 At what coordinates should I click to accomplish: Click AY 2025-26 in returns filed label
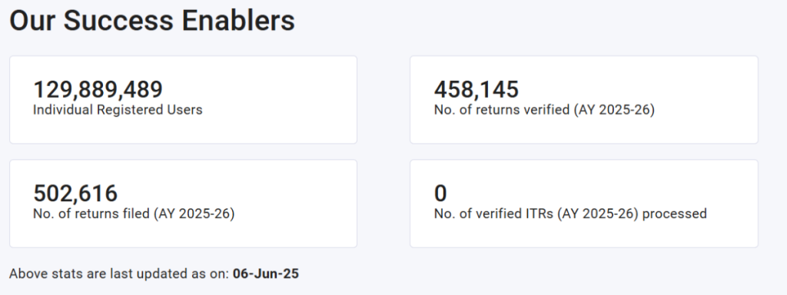coord(194,214)
